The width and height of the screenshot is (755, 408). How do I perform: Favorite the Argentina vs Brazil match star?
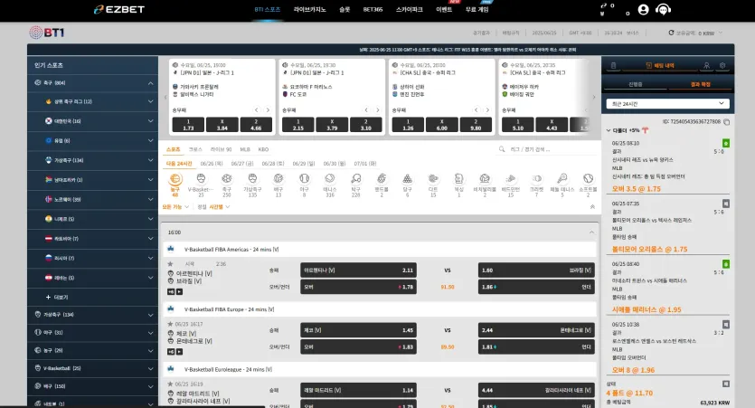coord(170,264)
